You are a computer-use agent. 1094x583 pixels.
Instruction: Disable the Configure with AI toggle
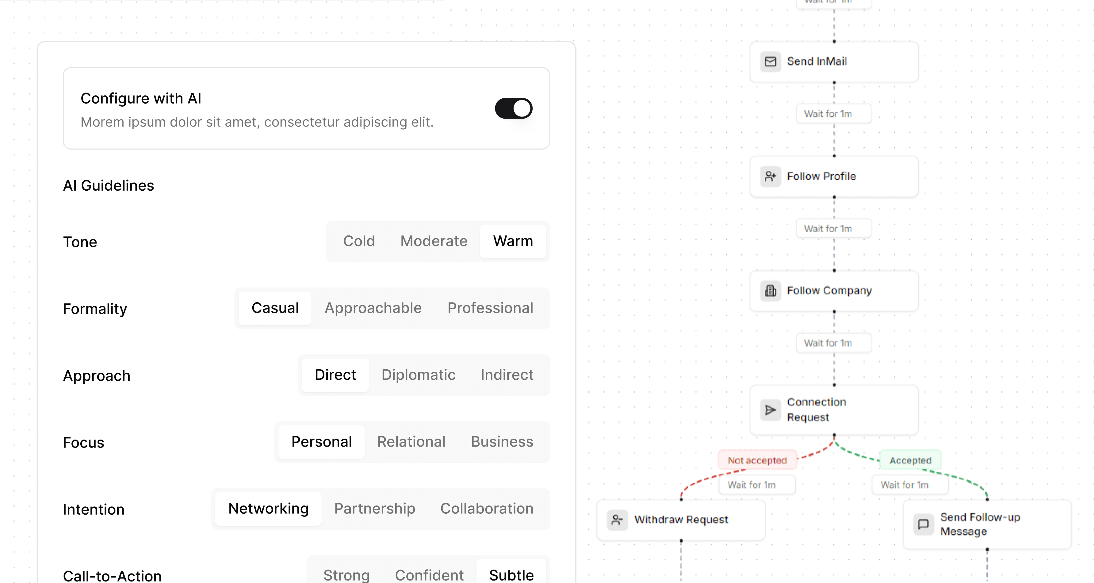[514, 109]
